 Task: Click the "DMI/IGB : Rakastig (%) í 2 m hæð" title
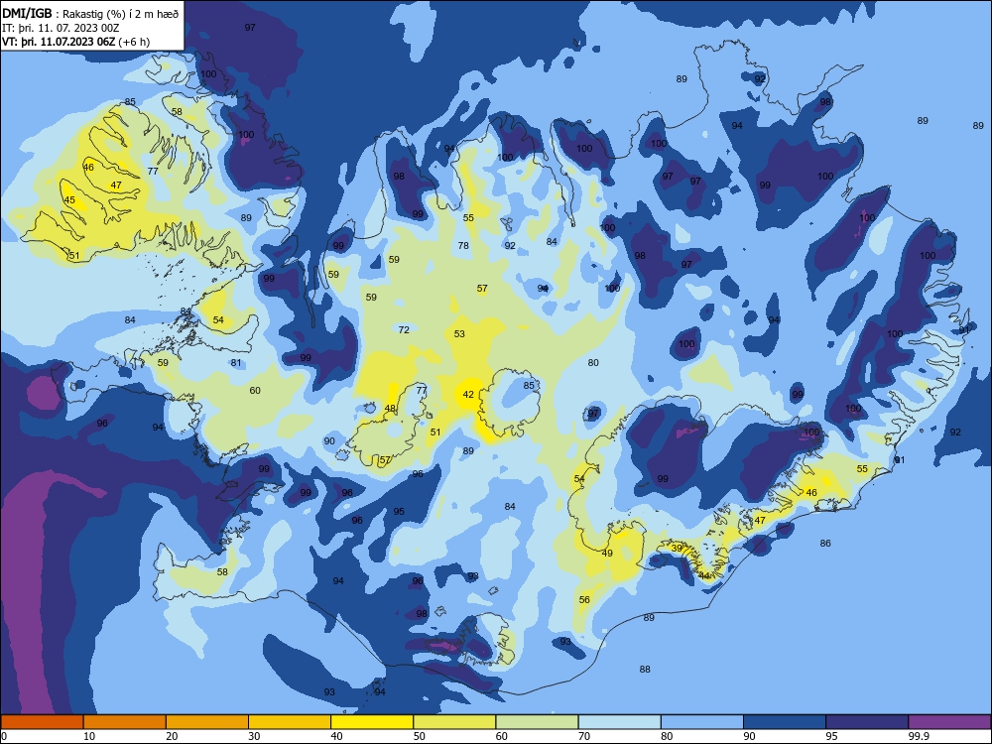(90, 13)
